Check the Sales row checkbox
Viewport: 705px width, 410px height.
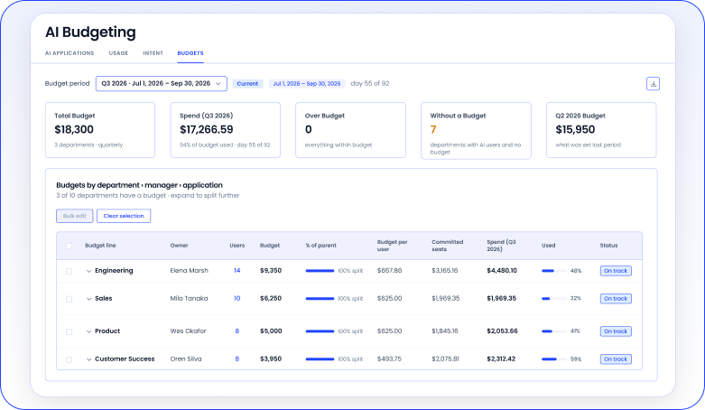tap(69, 299)
